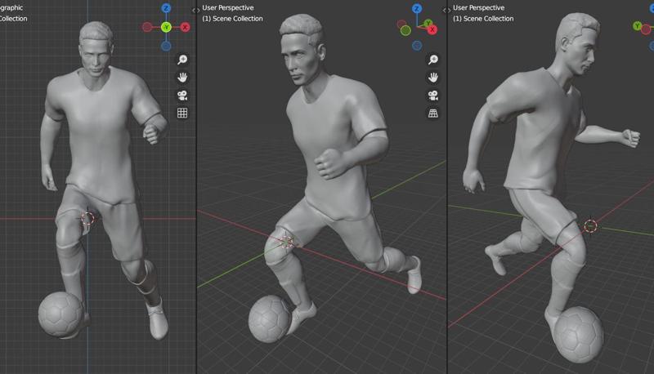Click 'User Perspective' label in right viewport

[478, 7]
